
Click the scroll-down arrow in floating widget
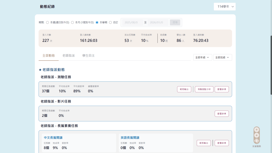pos(257,135)
